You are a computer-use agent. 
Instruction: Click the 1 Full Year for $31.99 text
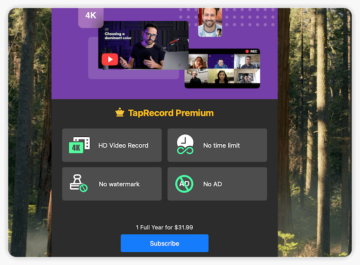pos(164,227)
